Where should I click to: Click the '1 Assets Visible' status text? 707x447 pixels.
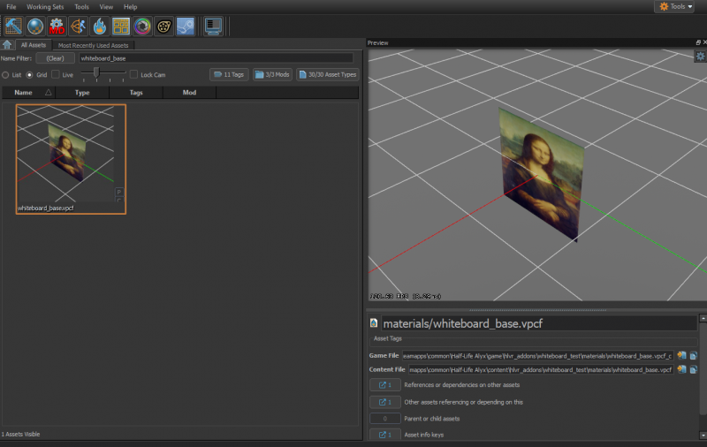click(x=20, y=434)
